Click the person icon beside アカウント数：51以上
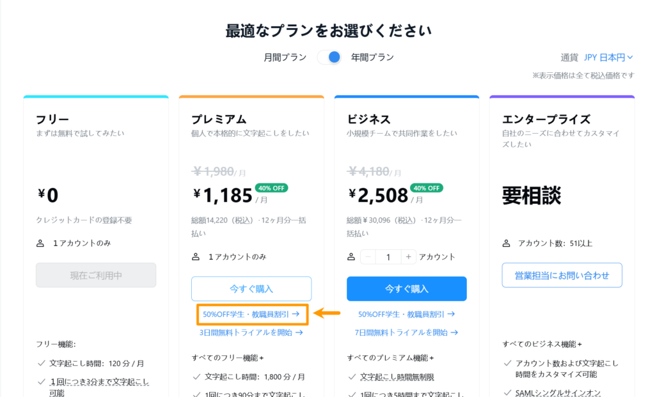The height and width of the screenshot is (397, 655). [x=507, y=244]
